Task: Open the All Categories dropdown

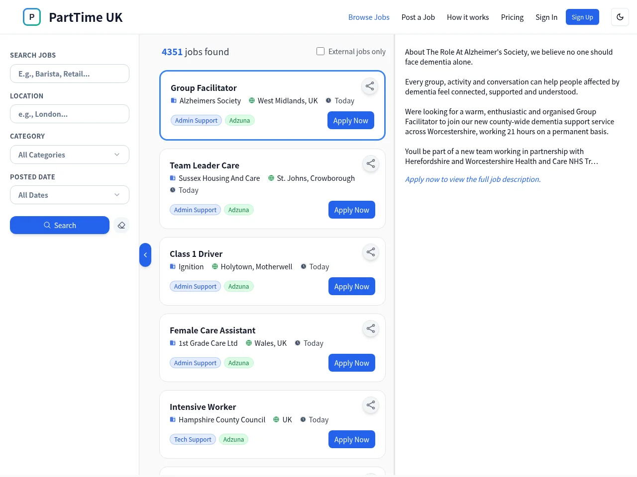Action: [x=70, y=155]
